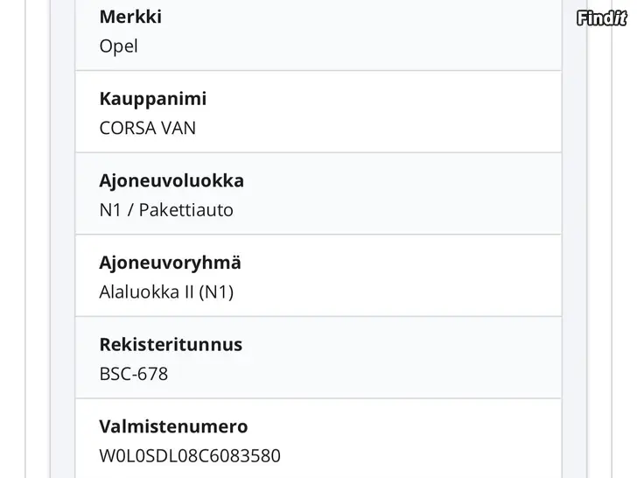Click empty space in the Kauppanimi row
This screenshot has width=637, height=478.
click(394, 113)
